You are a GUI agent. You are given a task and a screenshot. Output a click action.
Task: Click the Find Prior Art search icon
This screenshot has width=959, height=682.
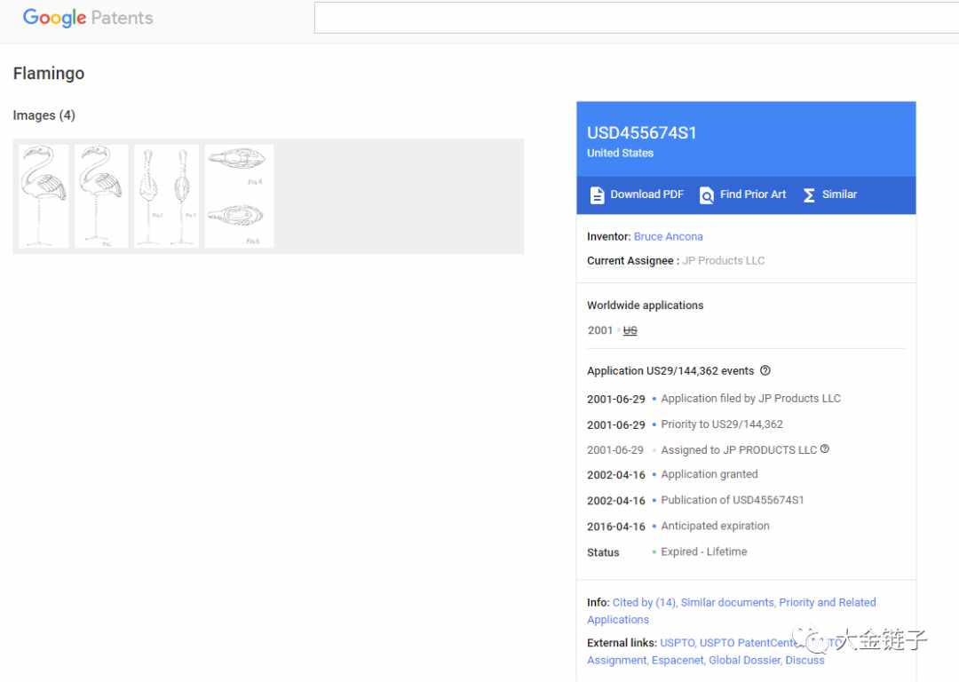tap(707, 195)
